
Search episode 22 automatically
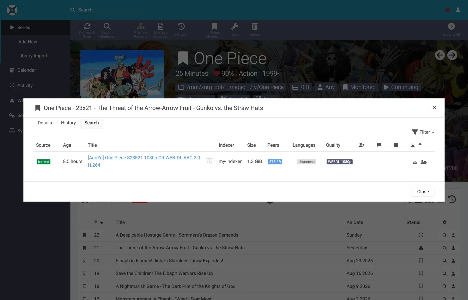[444, 235]
